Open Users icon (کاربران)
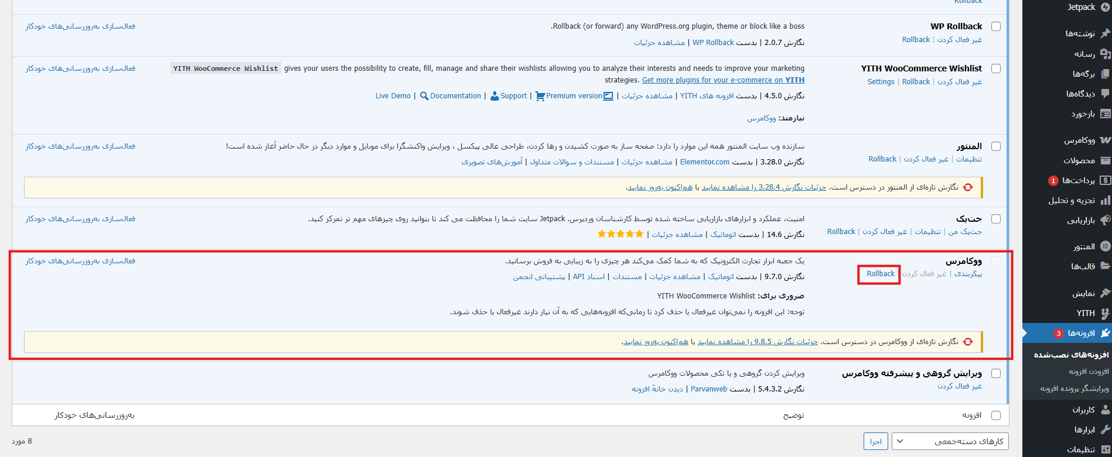The width and height of the screenshot is (1112, 457). tap(1105, 410)
